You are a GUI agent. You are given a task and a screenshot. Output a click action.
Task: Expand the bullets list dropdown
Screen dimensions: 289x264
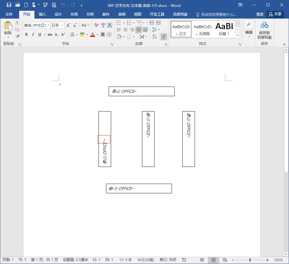pyautogui.click(x=124, y=23)
